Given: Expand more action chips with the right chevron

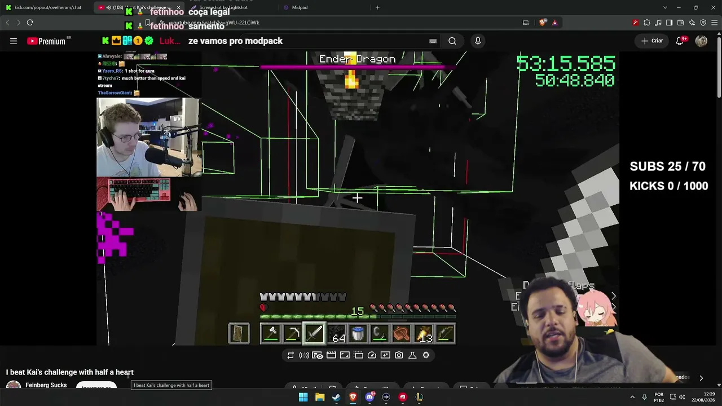Looking at the screenshot, I should (x=701, y=378).
